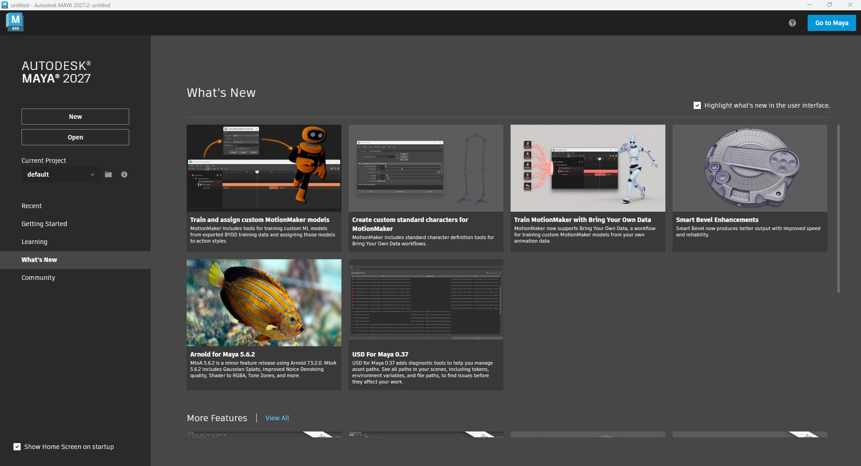Click the 'More Features' heading
The width and height of the screenshot is (861, 466).
[x=217, y=418]
